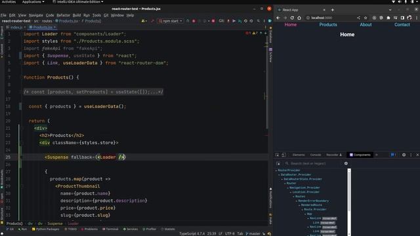420x236 pixels.
Task: Click the Notifications stripe on right edge
Action: point(271,199)
